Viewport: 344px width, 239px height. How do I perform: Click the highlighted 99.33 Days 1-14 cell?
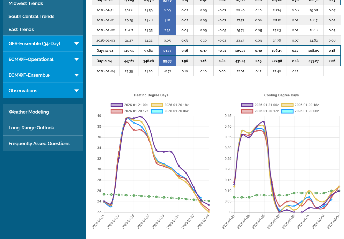(x=167, y=61)
